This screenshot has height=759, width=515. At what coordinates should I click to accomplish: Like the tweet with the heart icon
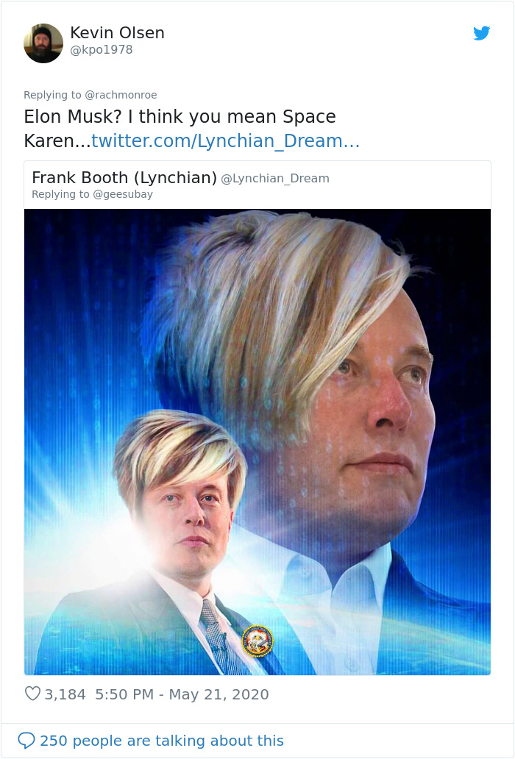(x=32, y=694)
